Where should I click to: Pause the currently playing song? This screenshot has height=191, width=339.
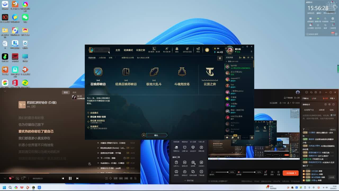[70, 178]
